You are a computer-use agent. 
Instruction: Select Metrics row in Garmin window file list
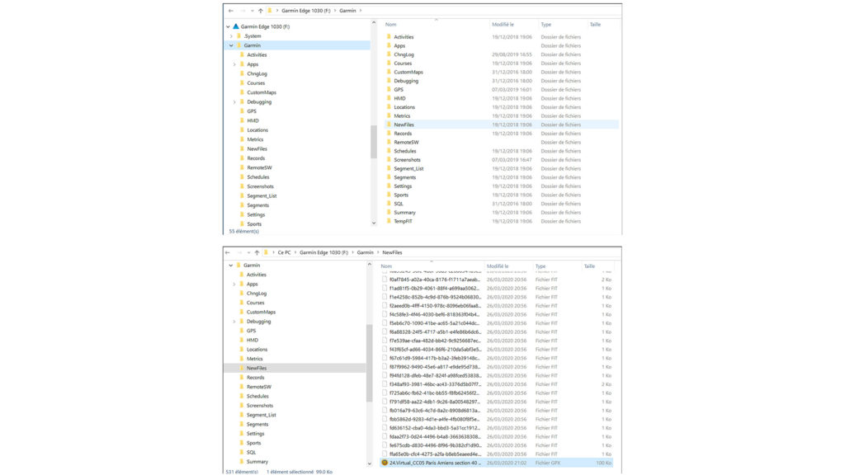[501, 115]
